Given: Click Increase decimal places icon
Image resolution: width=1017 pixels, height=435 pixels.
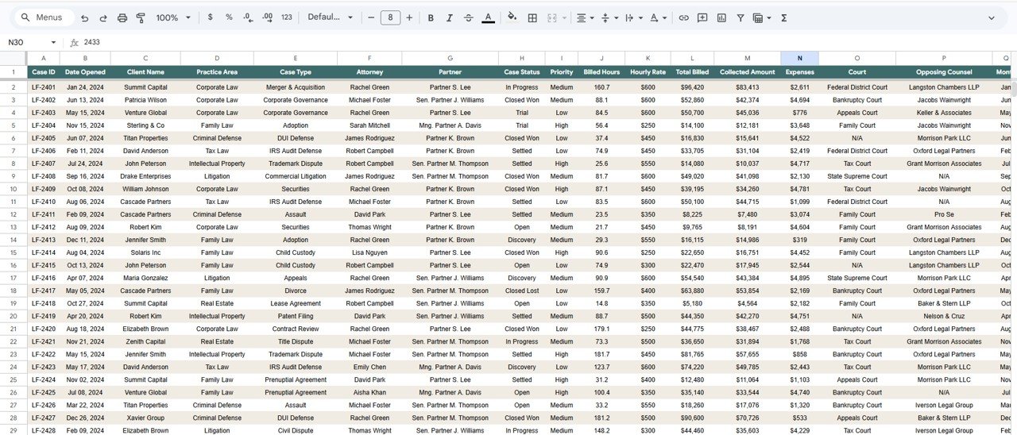Looking at the screenshot, I should click(x=267, y=17).
